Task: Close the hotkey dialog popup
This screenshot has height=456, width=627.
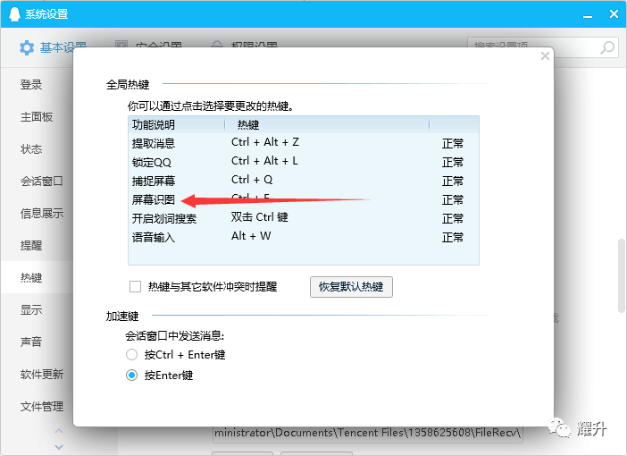Action: [545, 56]
